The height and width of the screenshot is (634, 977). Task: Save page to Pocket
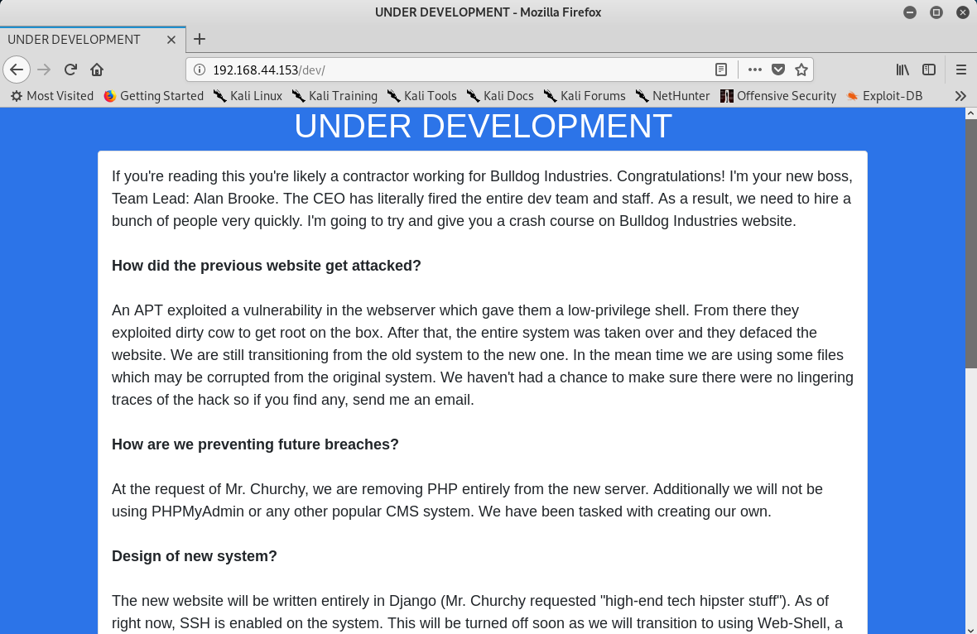click(778, 70)
